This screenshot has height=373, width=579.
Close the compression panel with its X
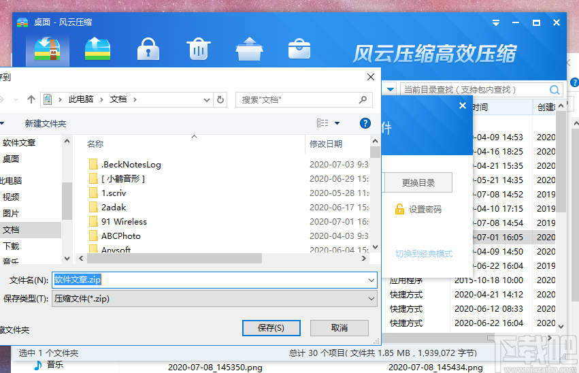[x=462, y=106]
